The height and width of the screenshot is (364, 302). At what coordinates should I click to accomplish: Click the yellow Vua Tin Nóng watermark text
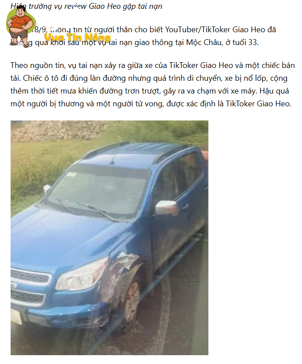coord(77,37)
